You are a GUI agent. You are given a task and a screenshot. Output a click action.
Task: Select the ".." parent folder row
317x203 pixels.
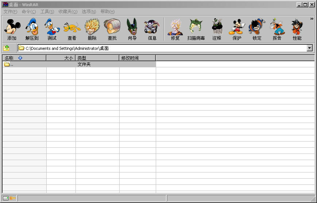click(x=79, y=64)
